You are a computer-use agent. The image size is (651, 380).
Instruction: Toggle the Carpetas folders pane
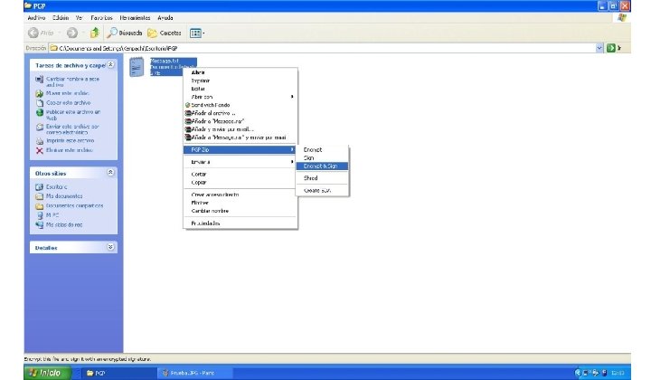(165, 33)
